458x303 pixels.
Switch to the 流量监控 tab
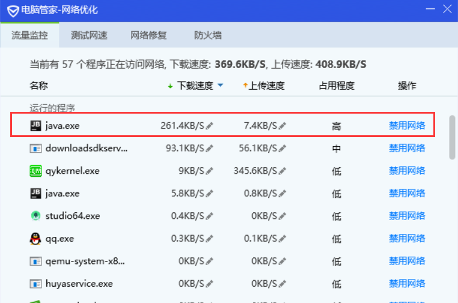tap(29, 35)
